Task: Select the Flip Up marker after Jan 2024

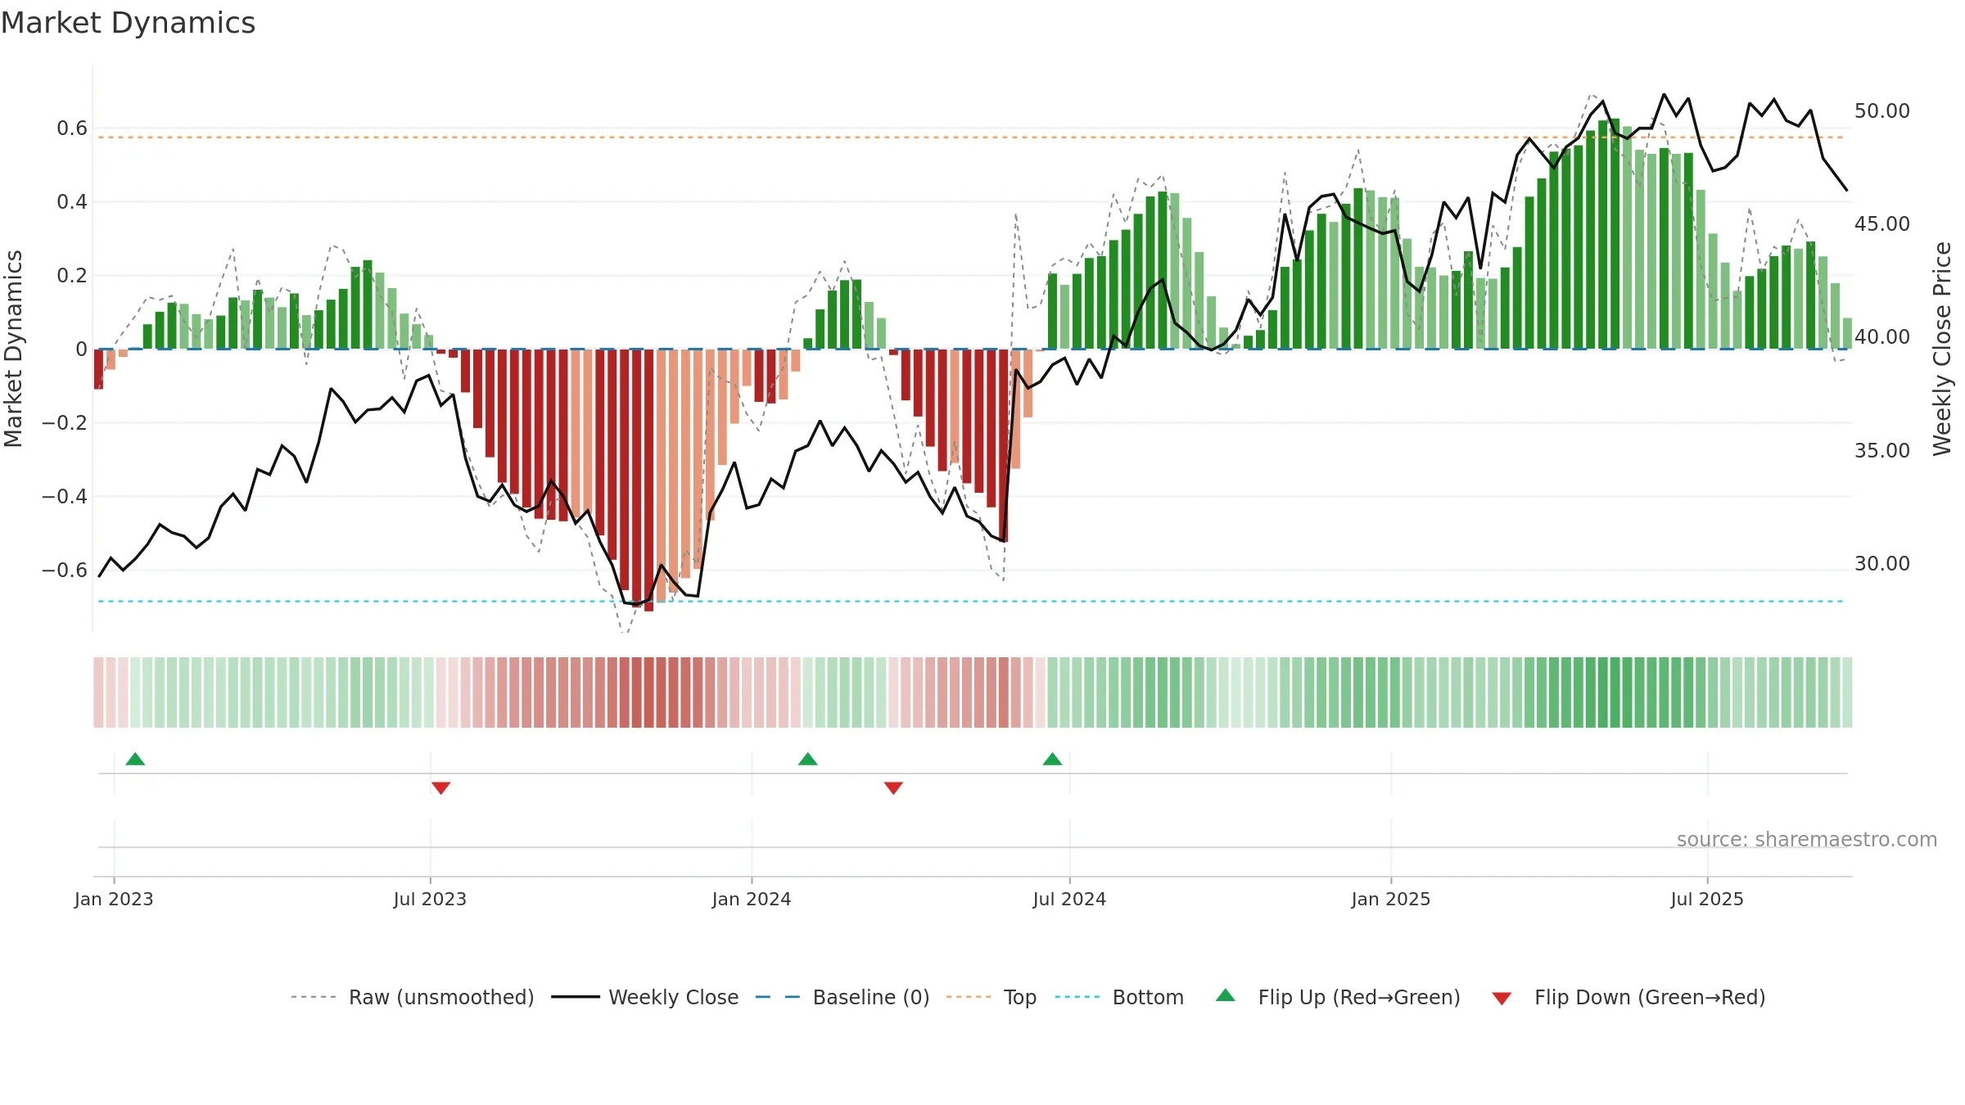Action: [x=808, y=759]
